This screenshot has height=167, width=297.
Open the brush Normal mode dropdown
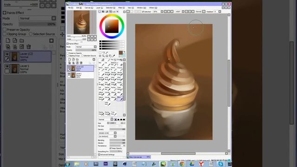(x=112, y=120)
